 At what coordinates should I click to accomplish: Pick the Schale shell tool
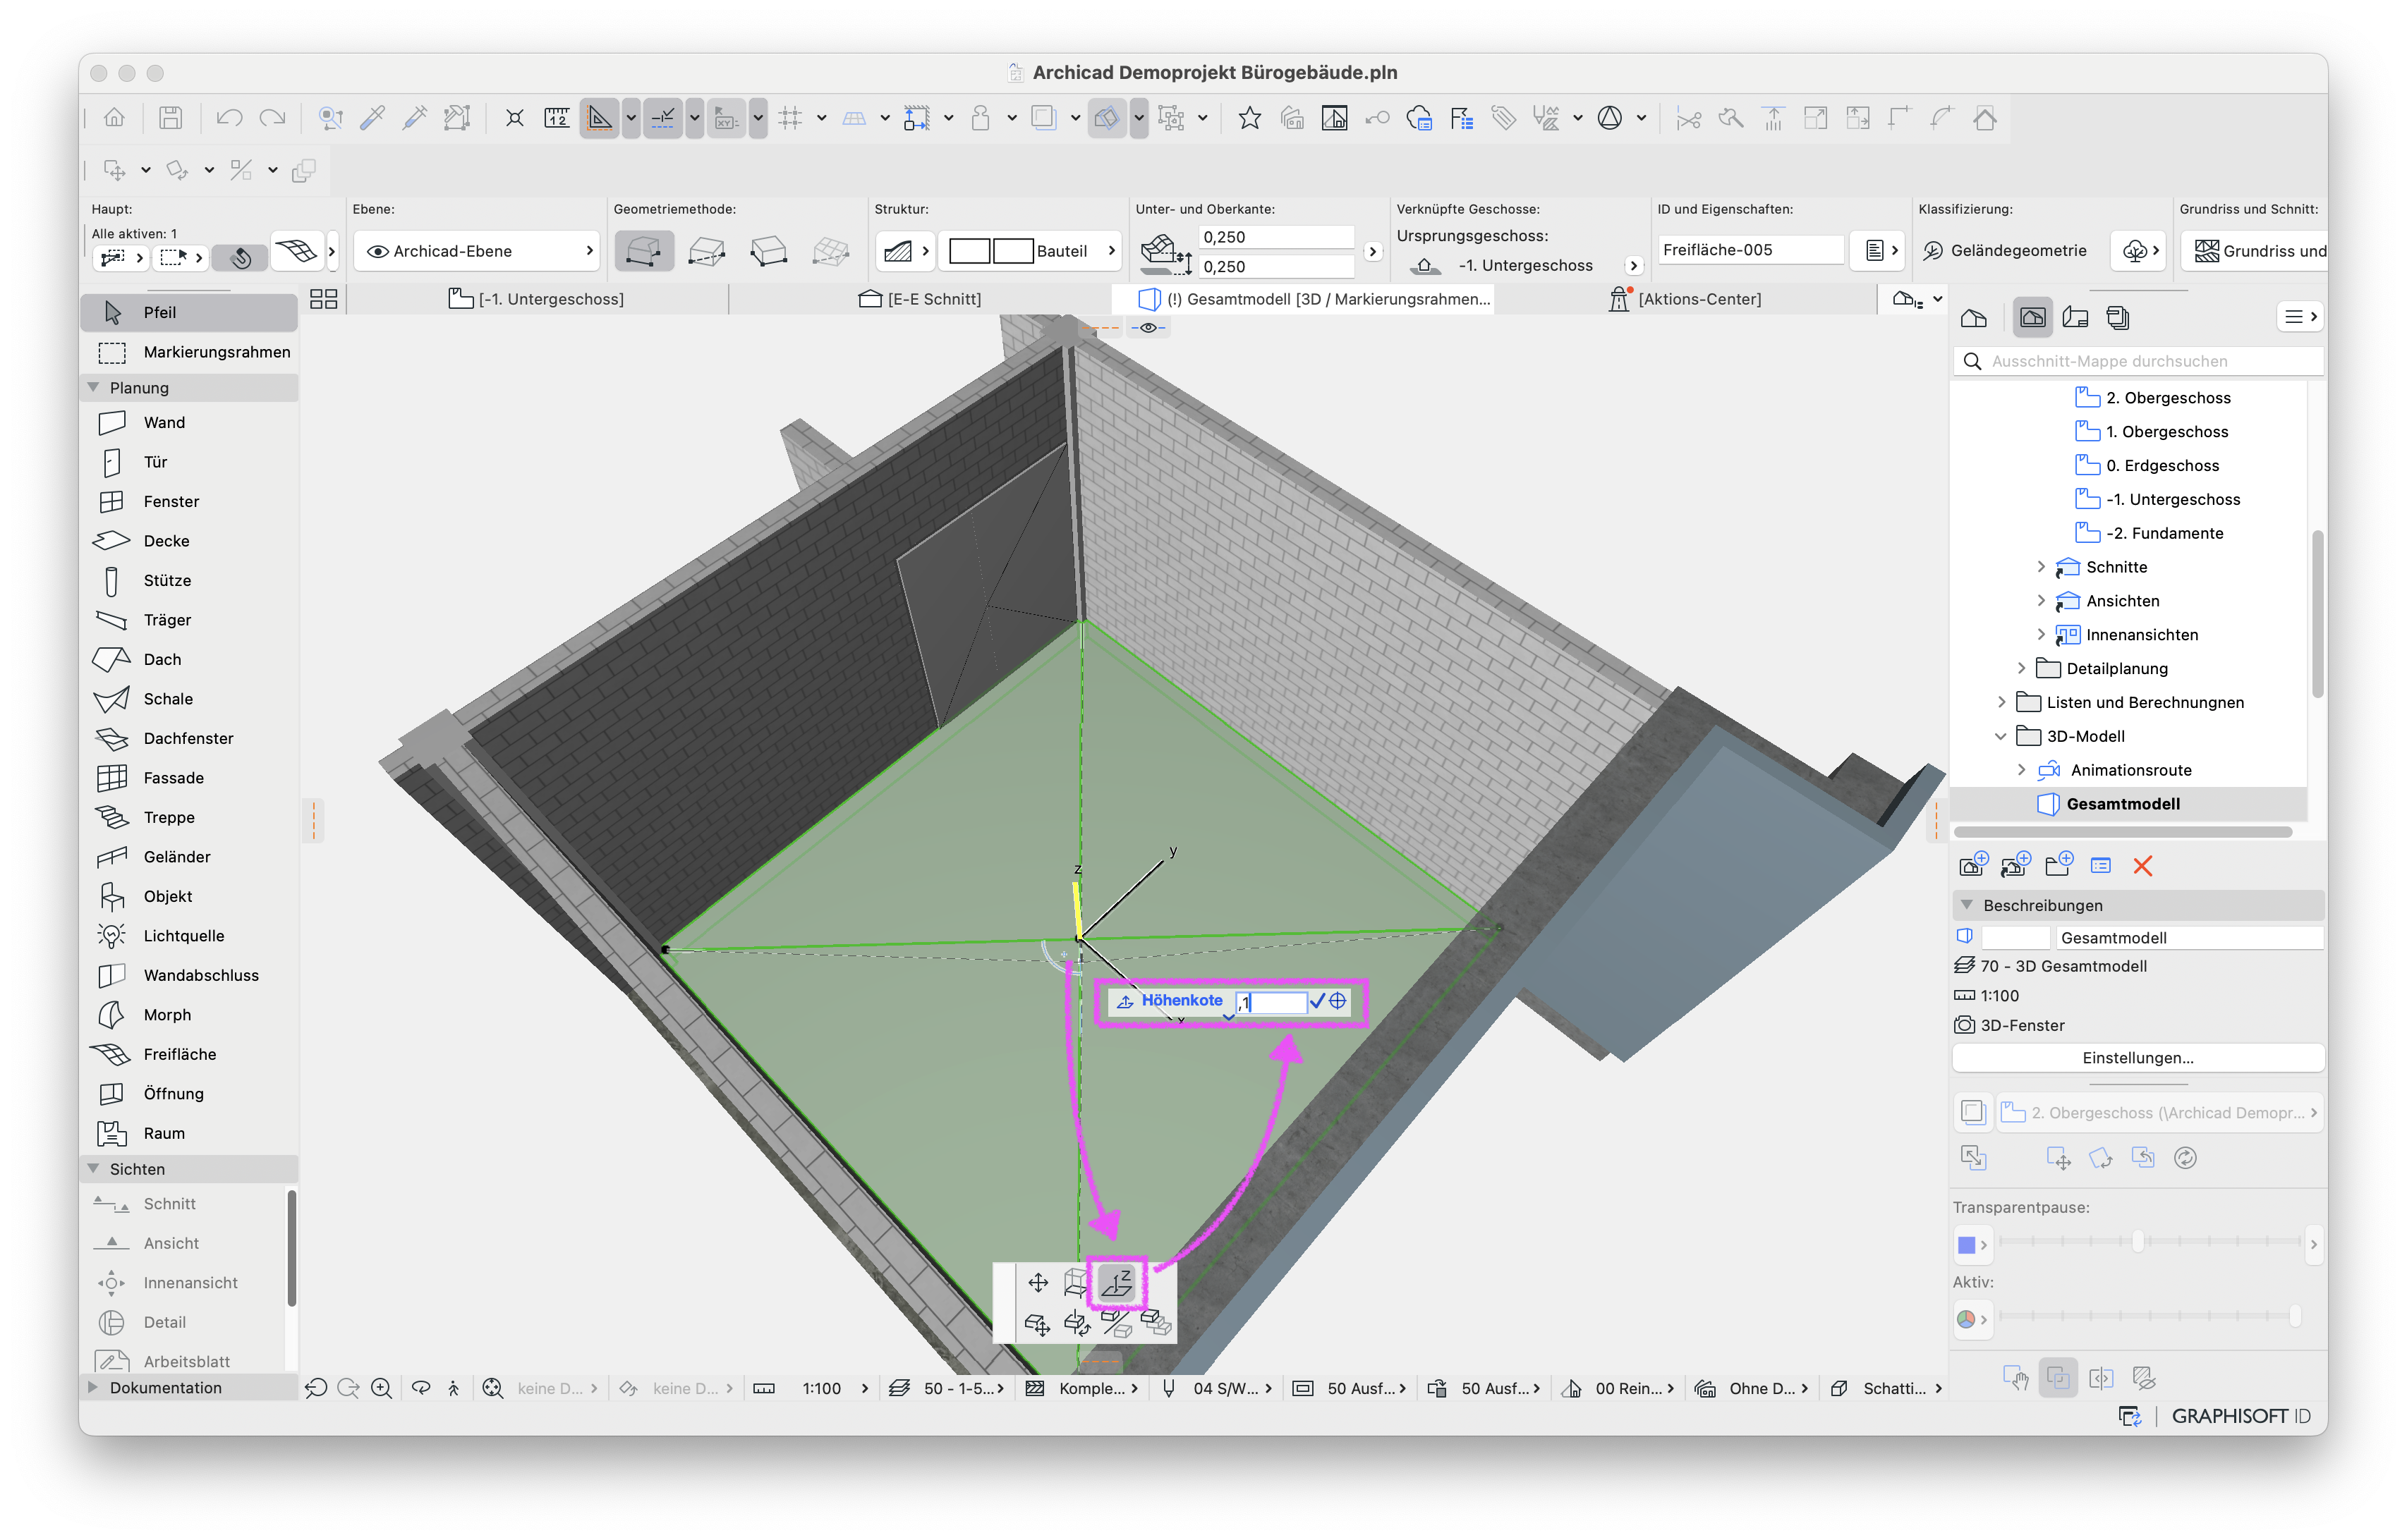coord(189,699)
